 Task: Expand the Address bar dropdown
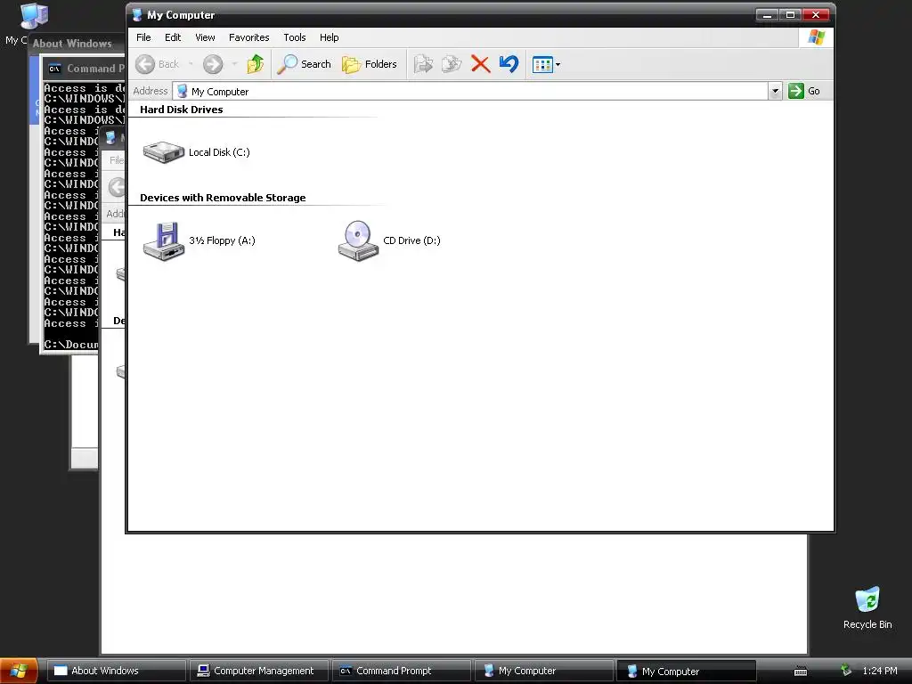click(x=775, y=91)
